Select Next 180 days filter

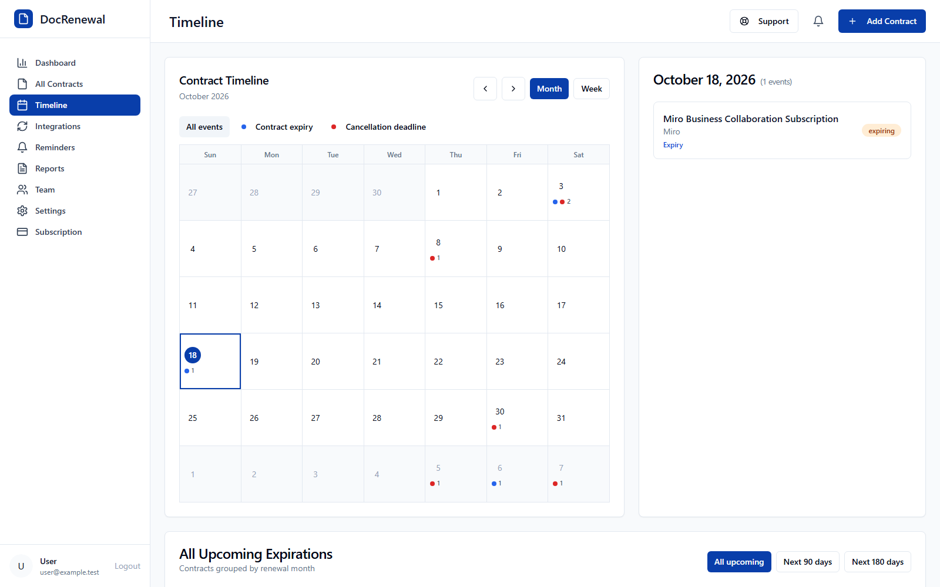878,562
